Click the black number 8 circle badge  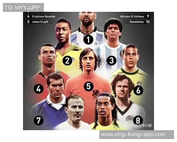point(138,120)
